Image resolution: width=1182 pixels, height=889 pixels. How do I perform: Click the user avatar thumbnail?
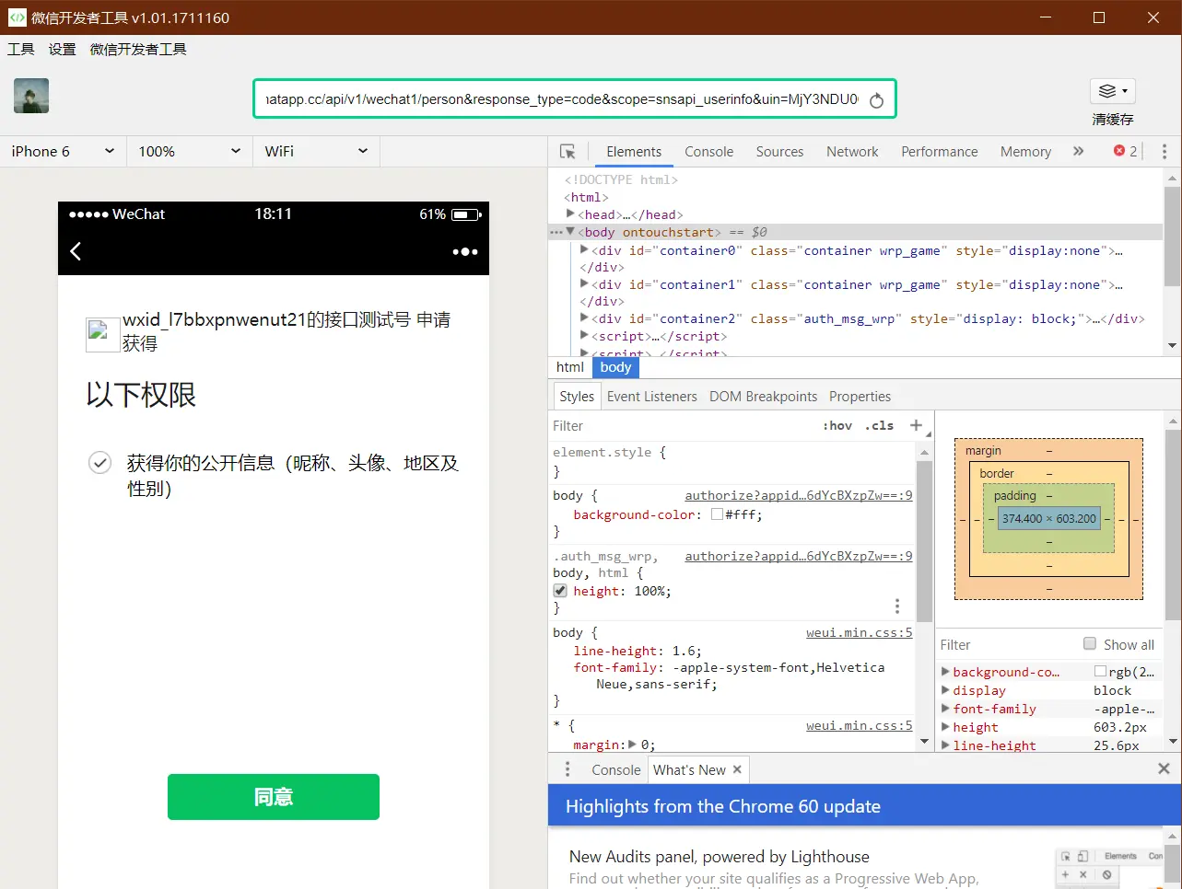(31, 96)
